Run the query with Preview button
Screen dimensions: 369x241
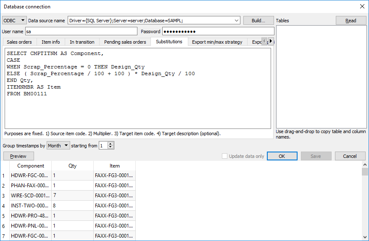tap(18, 156)
